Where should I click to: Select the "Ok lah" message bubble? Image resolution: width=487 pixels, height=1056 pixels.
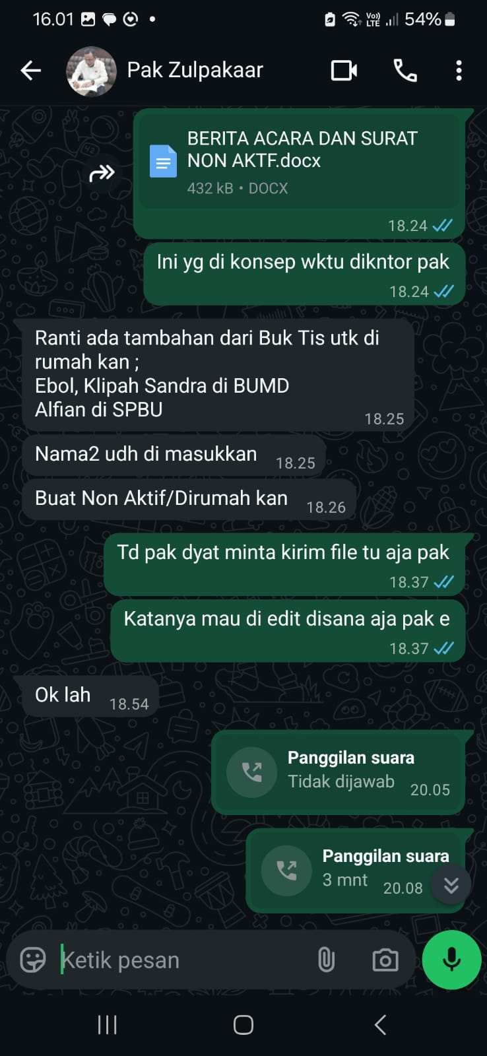click(x=90, y=696)
